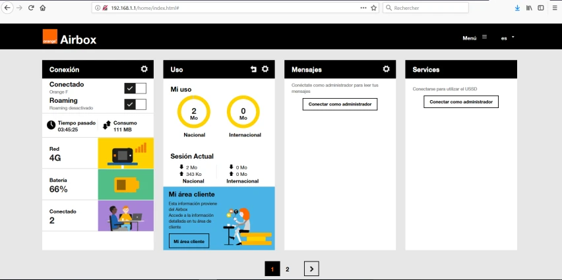This screenshot has width=562, height=280.
Task: Click the 03:45:25 elapsed time
Action: [68, 130]
